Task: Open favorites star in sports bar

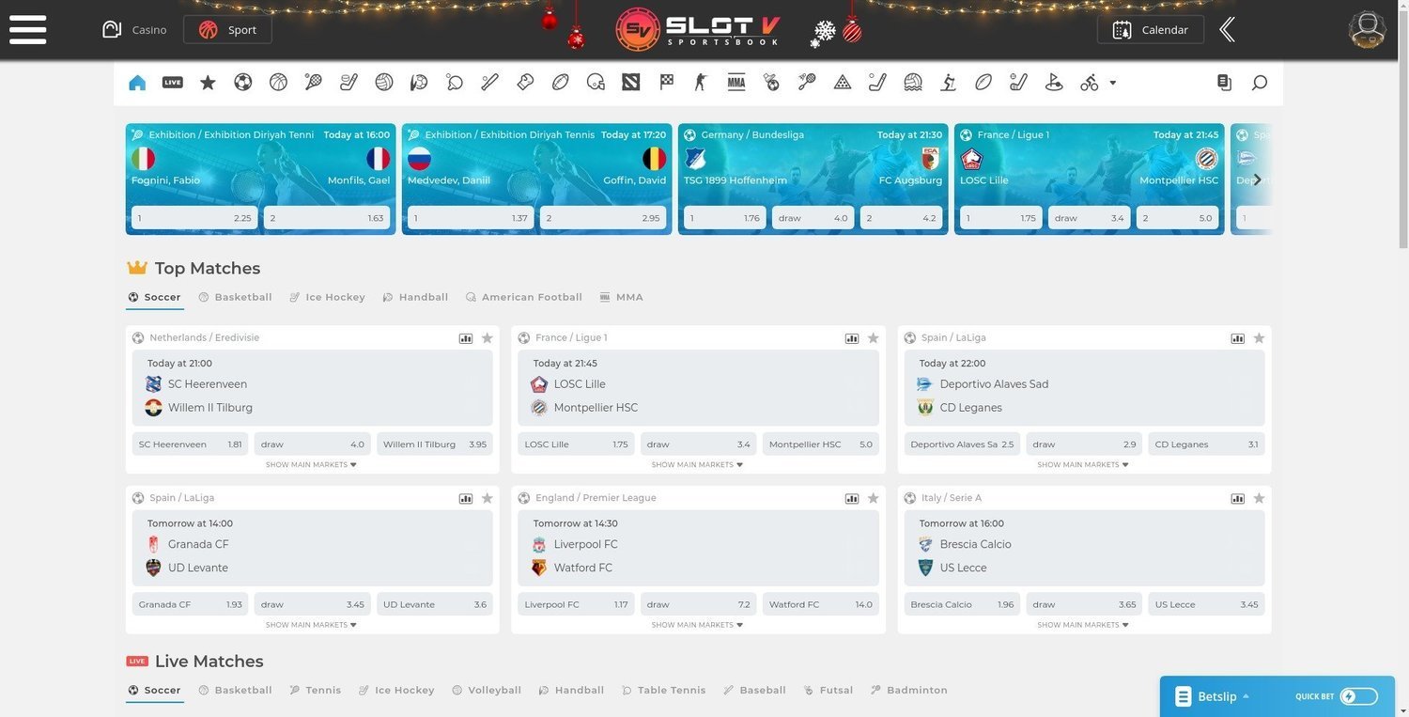Action: 208,83
